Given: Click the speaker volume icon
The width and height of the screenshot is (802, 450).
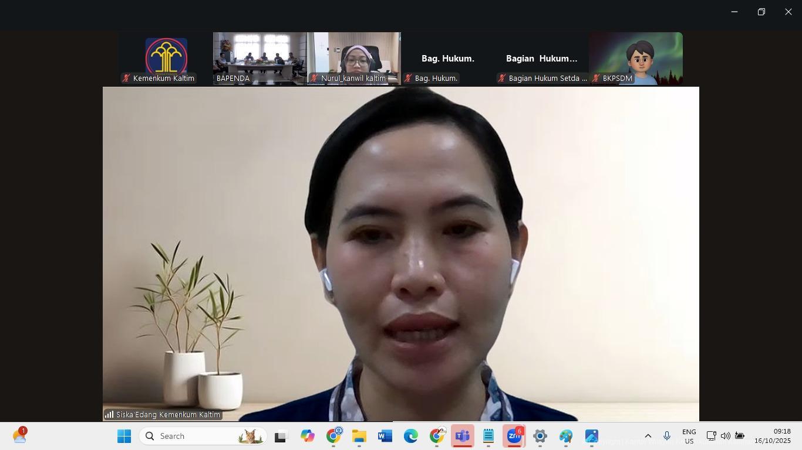Looking at the screenshot, I should pos(725,436).
